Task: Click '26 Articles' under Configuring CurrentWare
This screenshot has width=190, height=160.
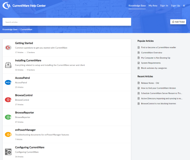Action: [x=19, y=157]
